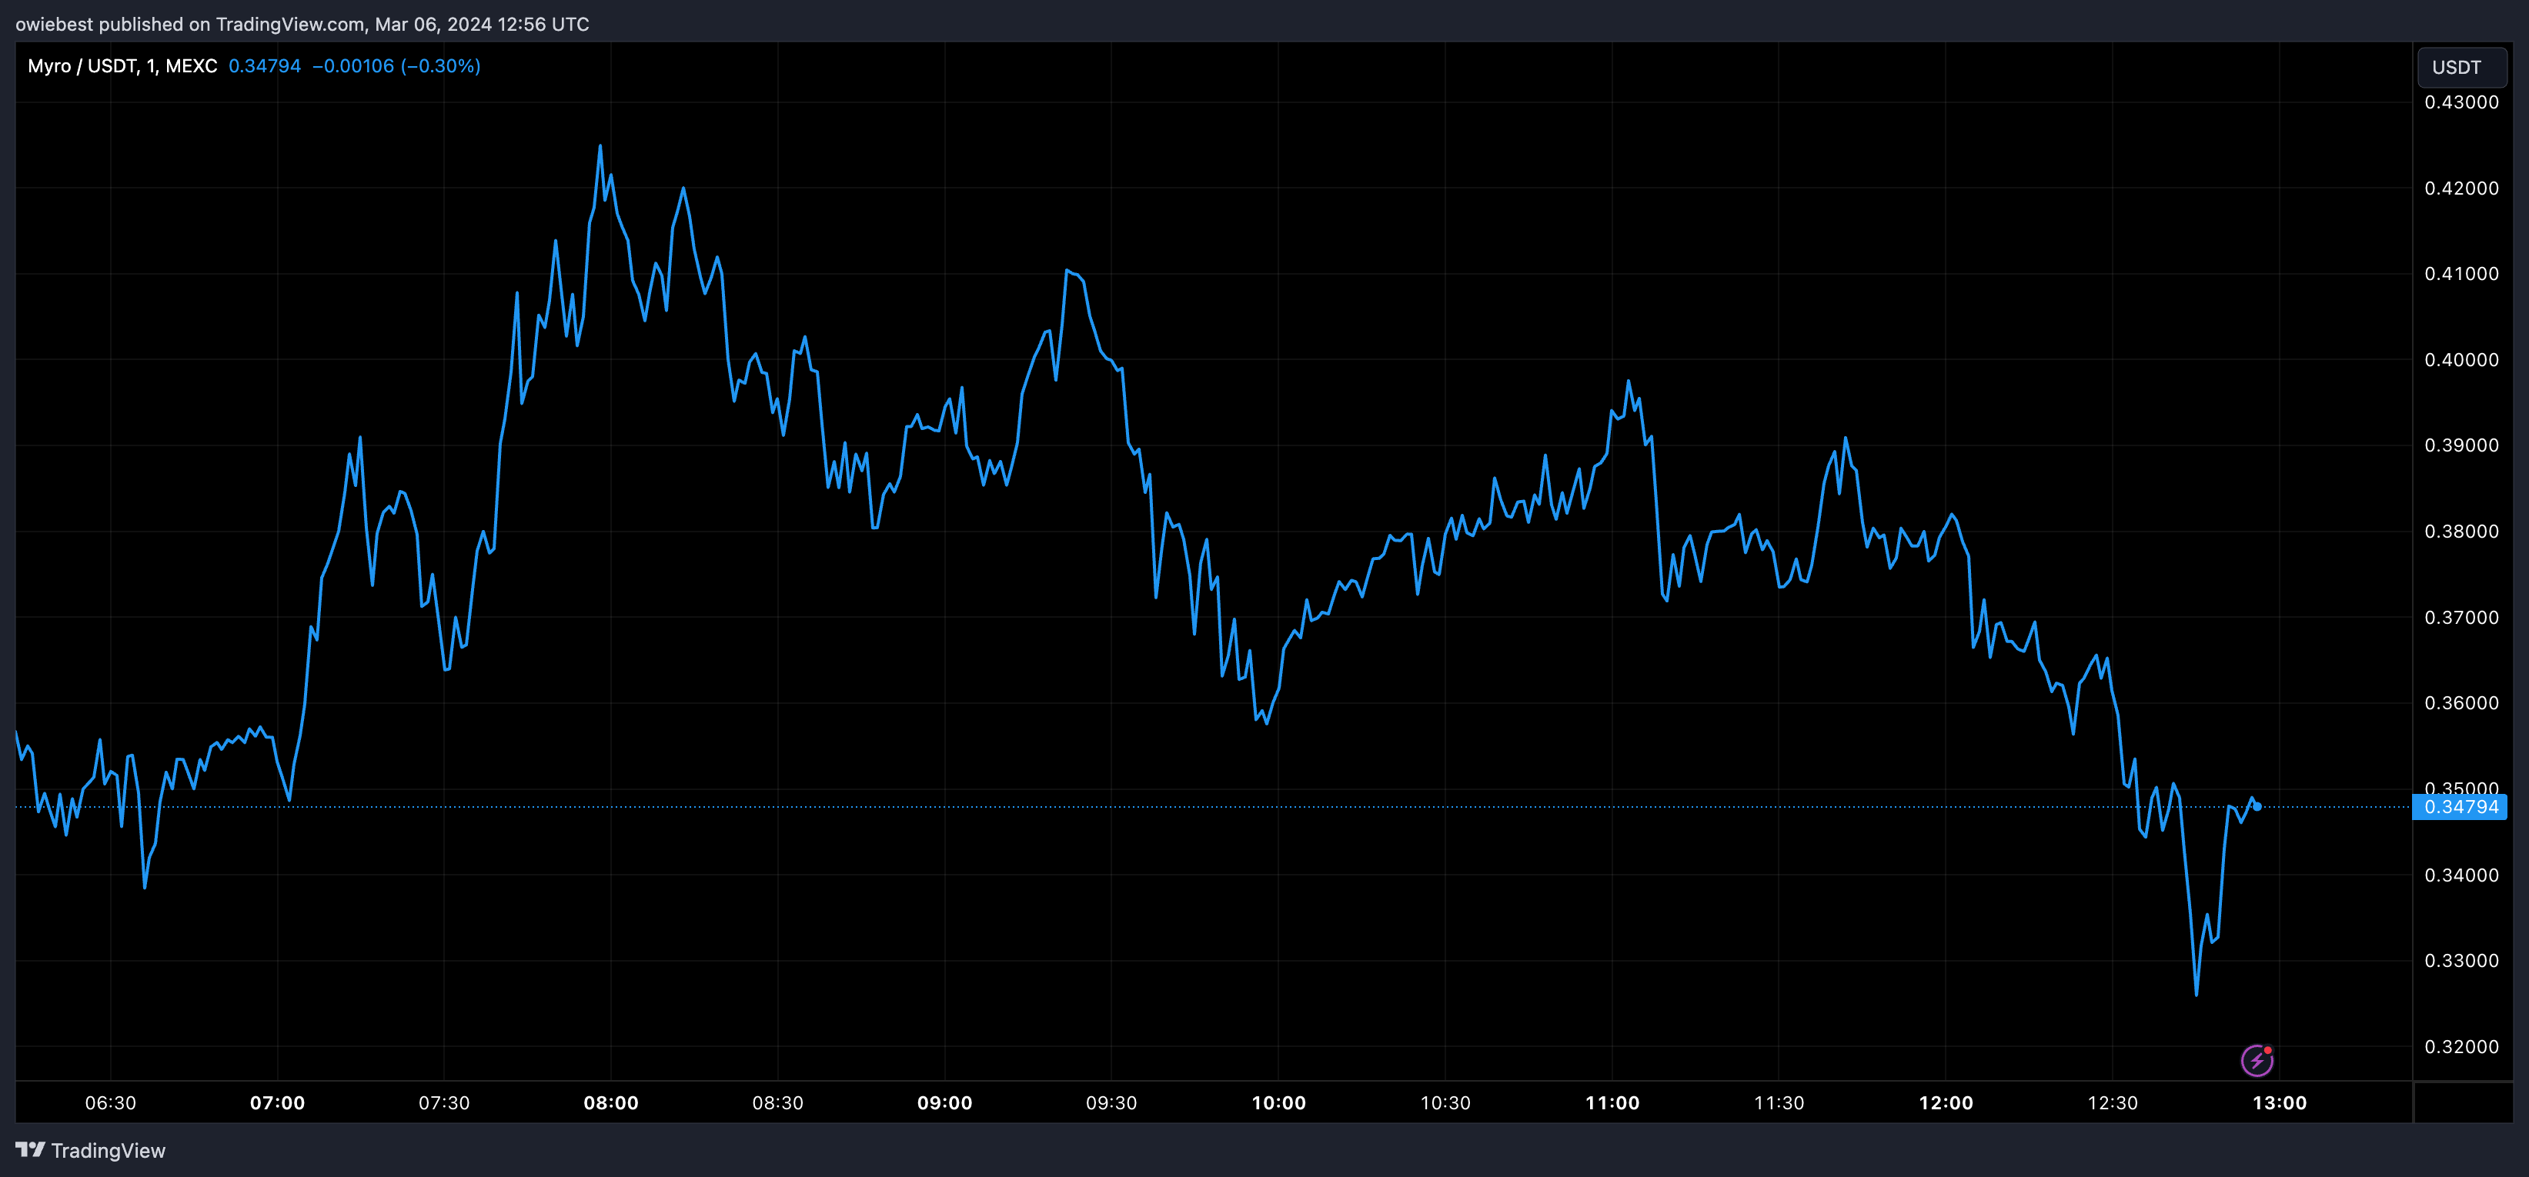Image resolution: width=2529 pixels, height=1177 pixels.
Task: Click the 13:00 time axis label
Action: pyautogui.click(x=2279, y=1102)
